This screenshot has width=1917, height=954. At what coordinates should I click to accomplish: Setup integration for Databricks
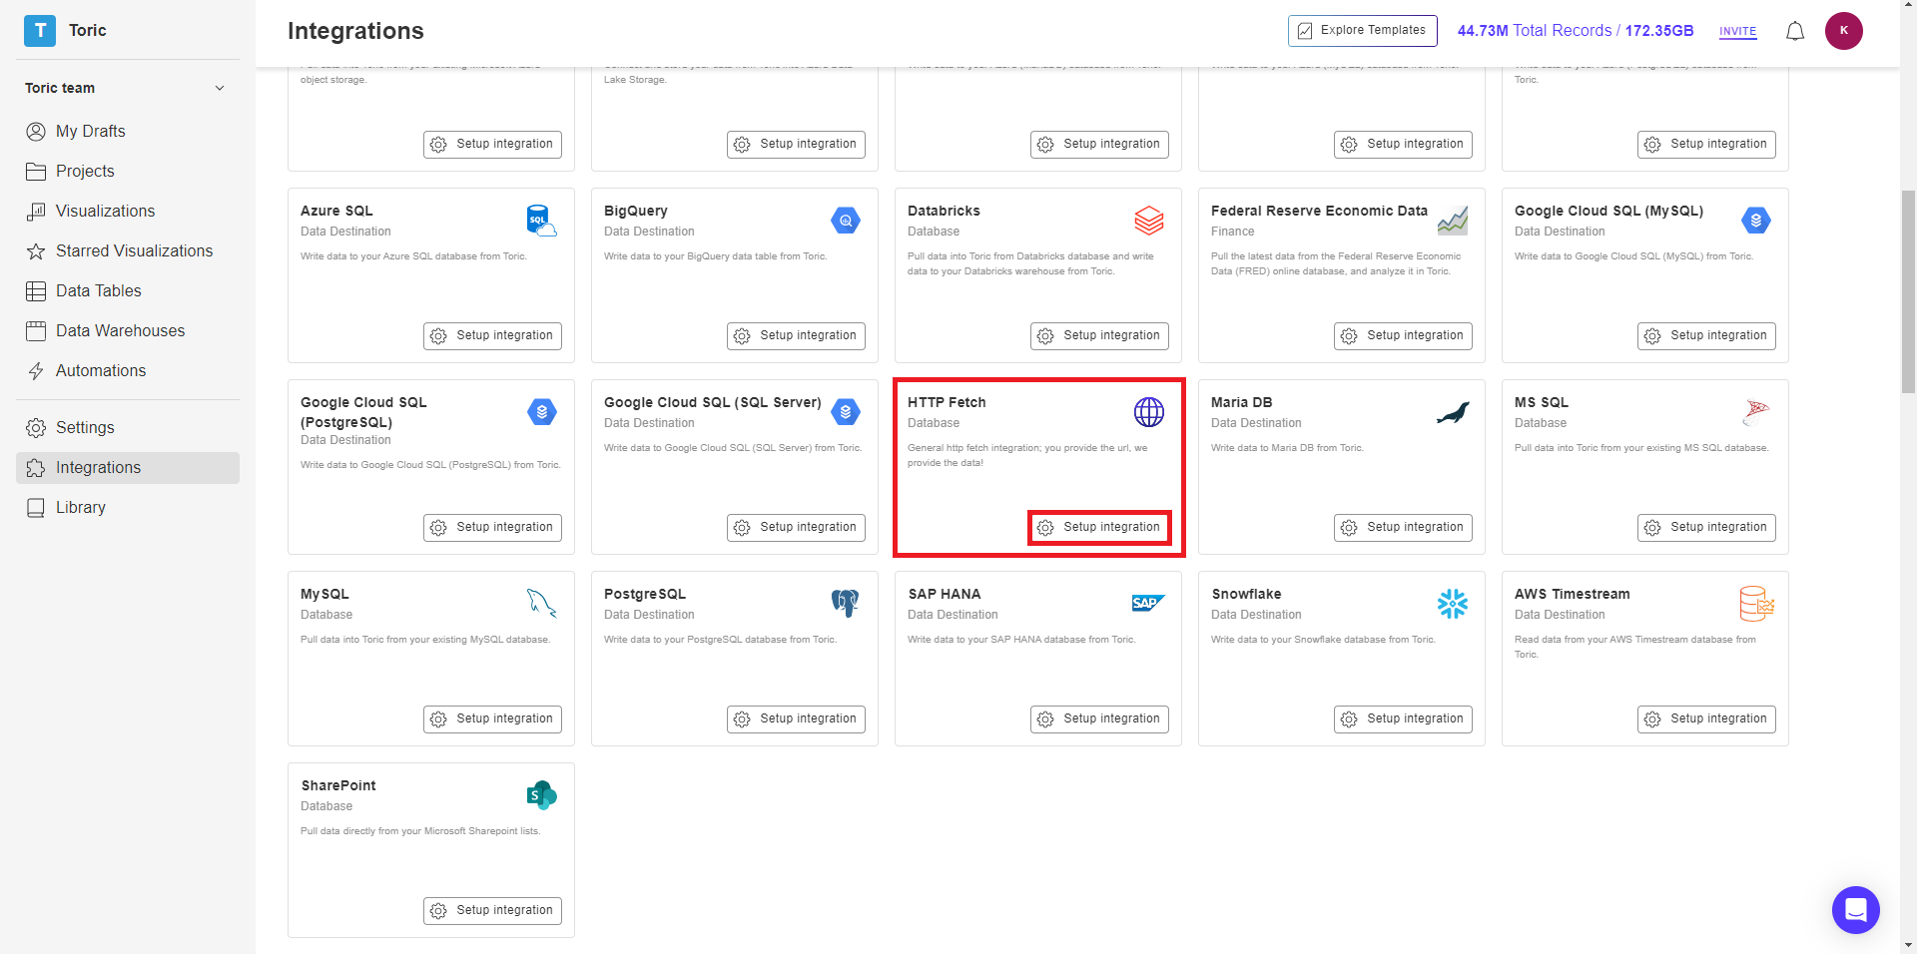1099,336
